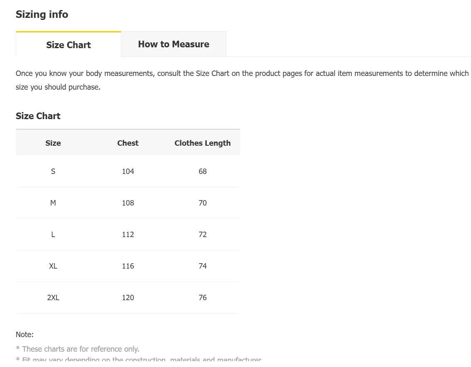The height and width of the screenshot is (367, 471).
Task: Click clothes length value 72
Action: coord(203,235)
